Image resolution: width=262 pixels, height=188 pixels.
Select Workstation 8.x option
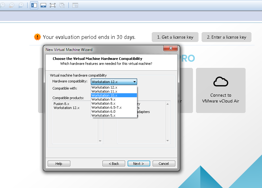(114, 103)
